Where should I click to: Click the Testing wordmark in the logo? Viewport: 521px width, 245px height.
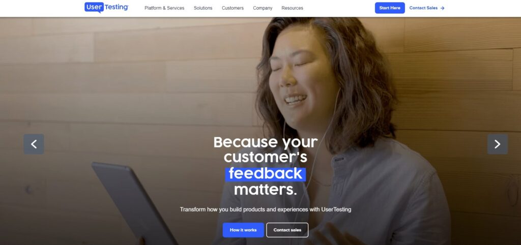click(x=117, y=7)
